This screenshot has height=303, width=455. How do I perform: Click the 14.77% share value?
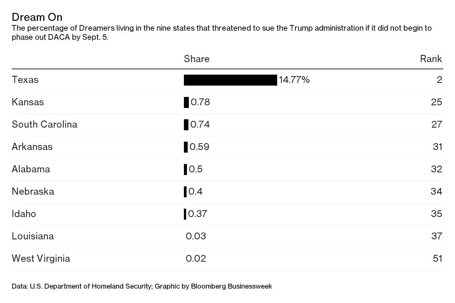click(294, 80)
